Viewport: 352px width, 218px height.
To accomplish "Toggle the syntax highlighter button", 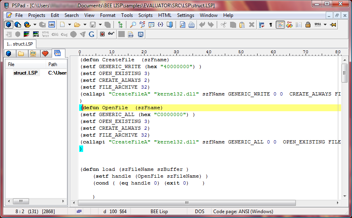I will pyautogui.click(x=280, y=25).
